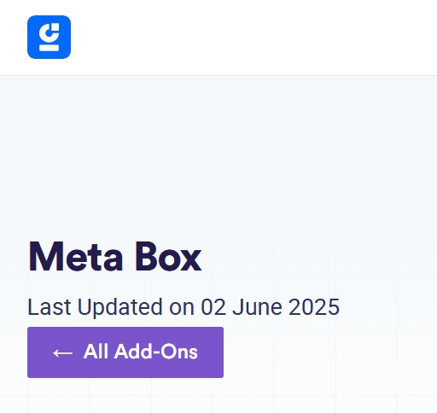Click the 02 June 2025 date
437x413 pixels.
(271, 307)
